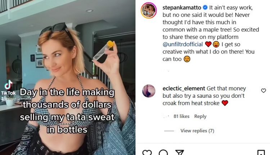The width and height of the screenshot is (270, 155).
Task: Like eclectic_element's comment heart
Action: (x=264, y=91)
